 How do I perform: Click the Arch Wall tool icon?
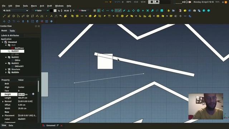coord(72,16)
